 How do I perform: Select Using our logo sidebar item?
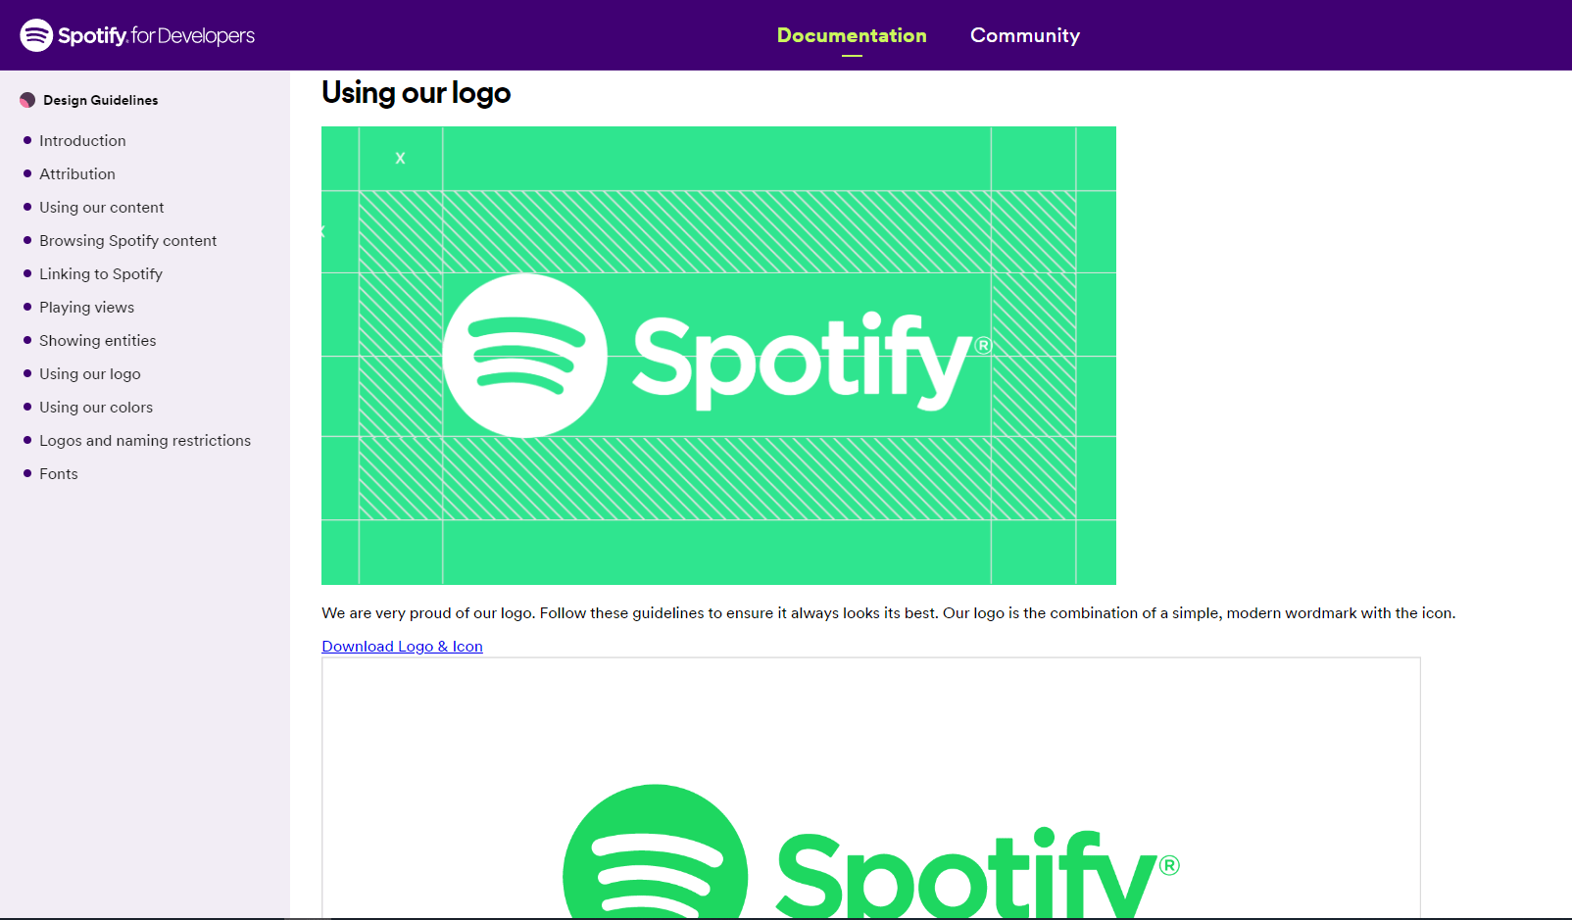[90, 374]
